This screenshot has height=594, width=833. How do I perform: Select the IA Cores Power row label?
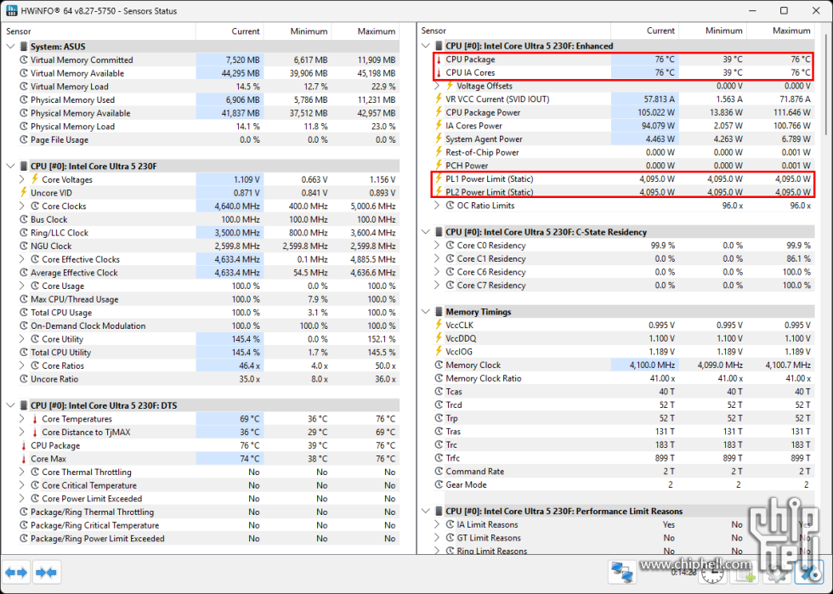tap(474, 126)
